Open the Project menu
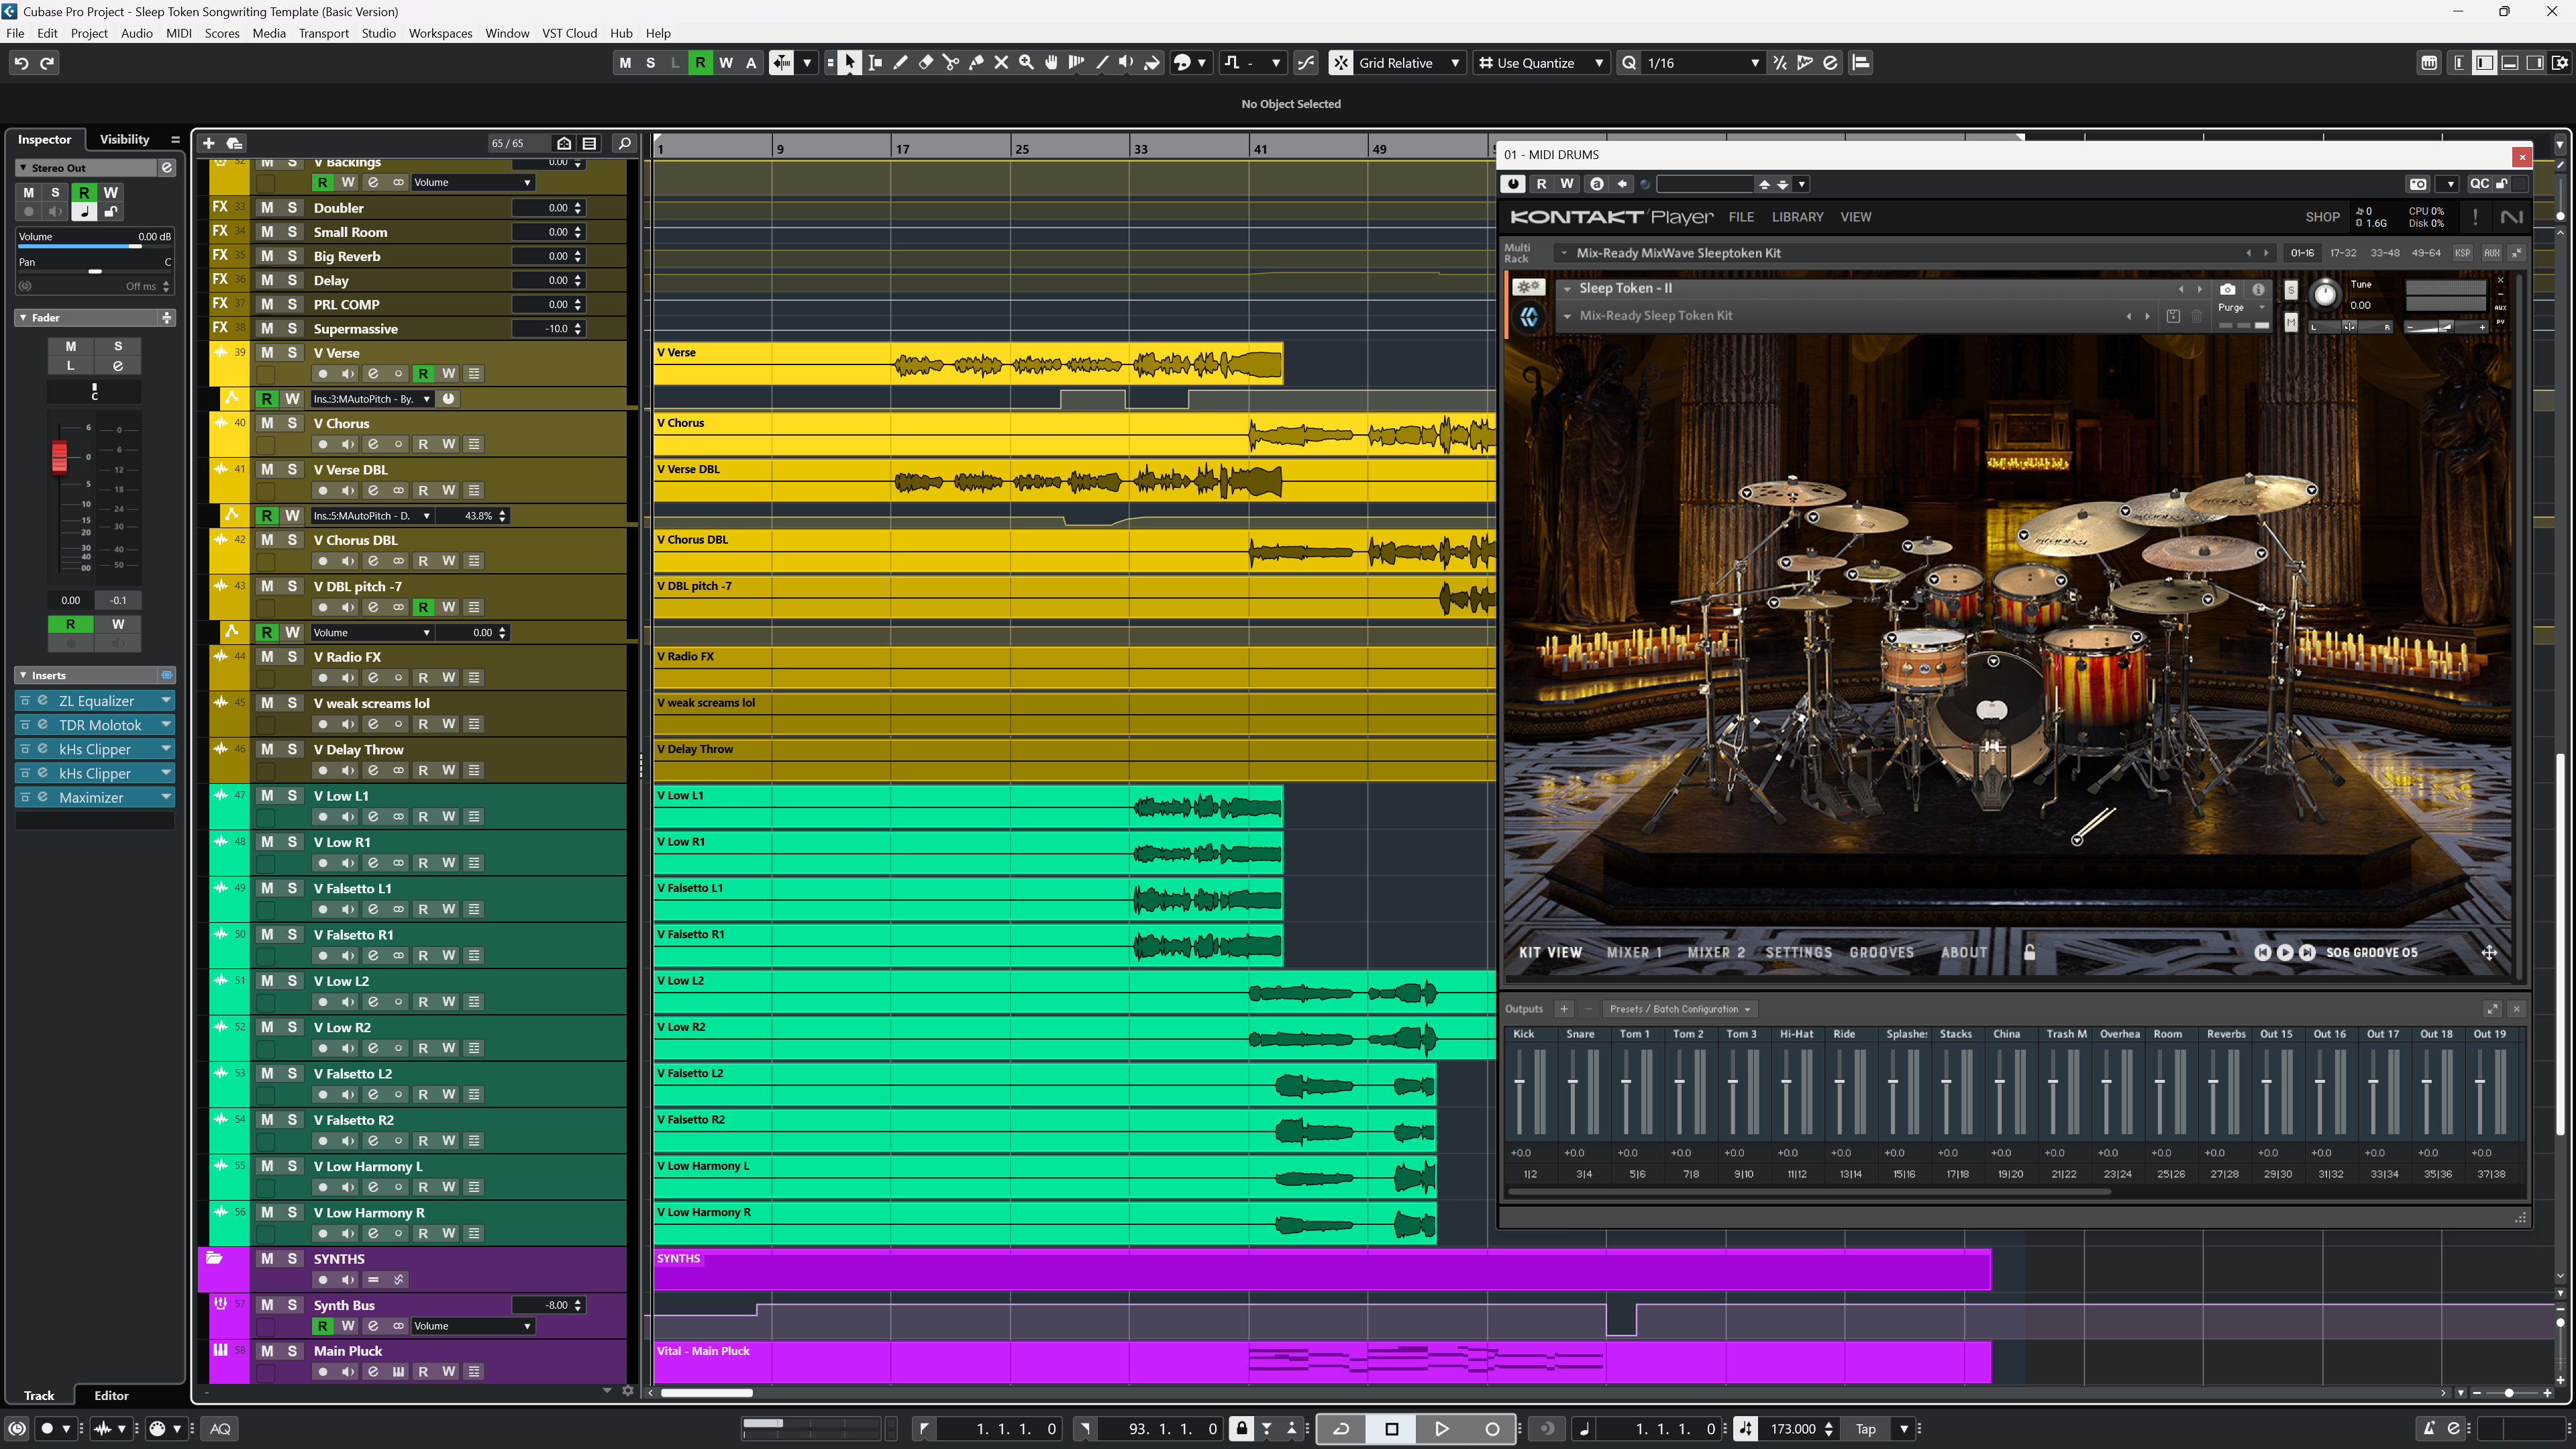 [89, 33]
